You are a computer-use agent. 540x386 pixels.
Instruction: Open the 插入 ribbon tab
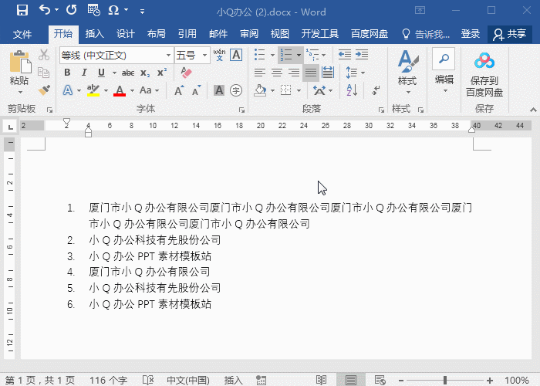coord(94,34)
